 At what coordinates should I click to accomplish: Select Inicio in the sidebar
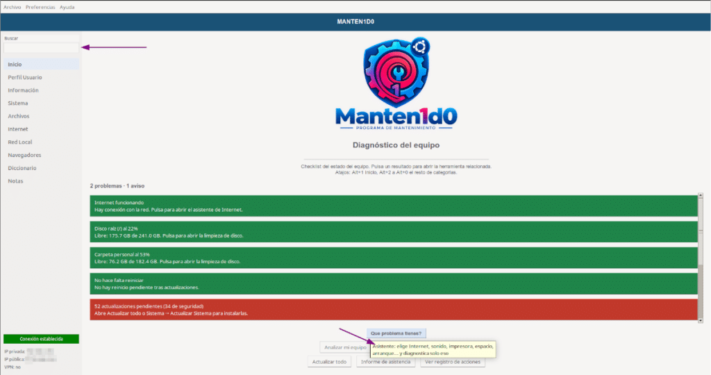coord(41,65)
